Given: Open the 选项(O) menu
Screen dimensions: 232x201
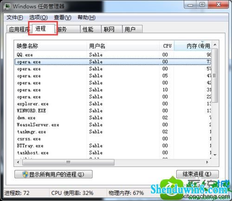Looking at the screenshot, I should [39, 18].
